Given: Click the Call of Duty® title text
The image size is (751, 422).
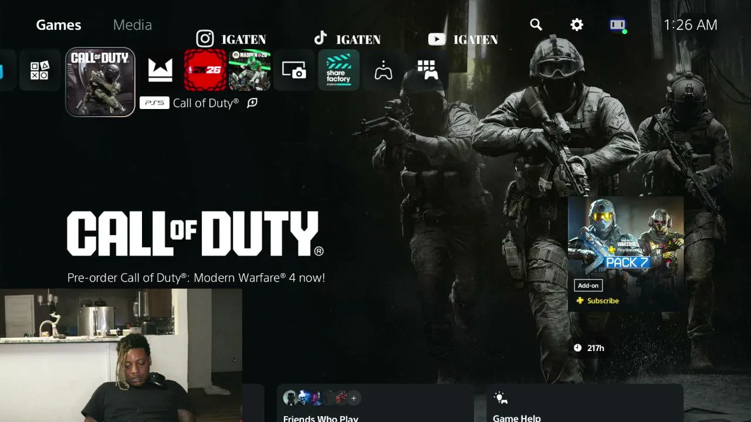Looking at the screenshot, I should (206, 103).
